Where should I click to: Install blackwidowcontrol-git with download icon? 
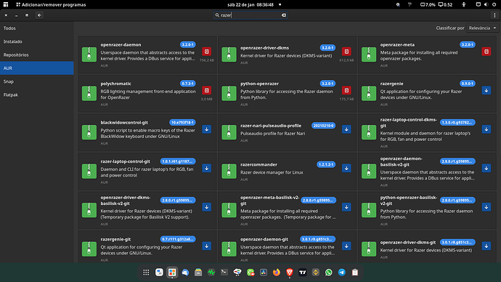click(207, 129)
